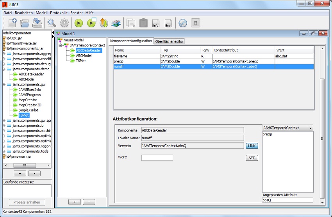This screenshot has height=217, width=332.
Task: Click the component library horizontal scrollbar
Action: pyautogui.click(x=27, y=165)
